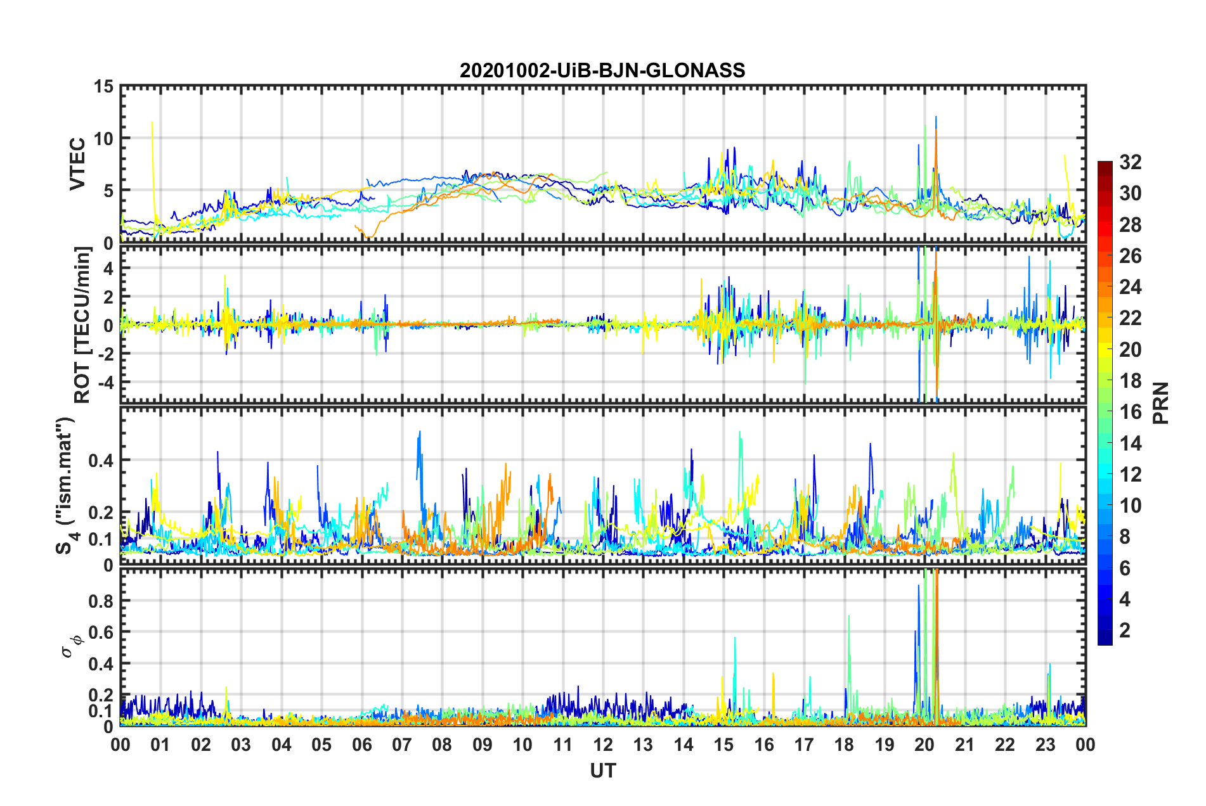Screen dimensions: 1206x806
Task: Click colorbar tick label 32
Action: pyautogui.click(x=1130, y=162)
